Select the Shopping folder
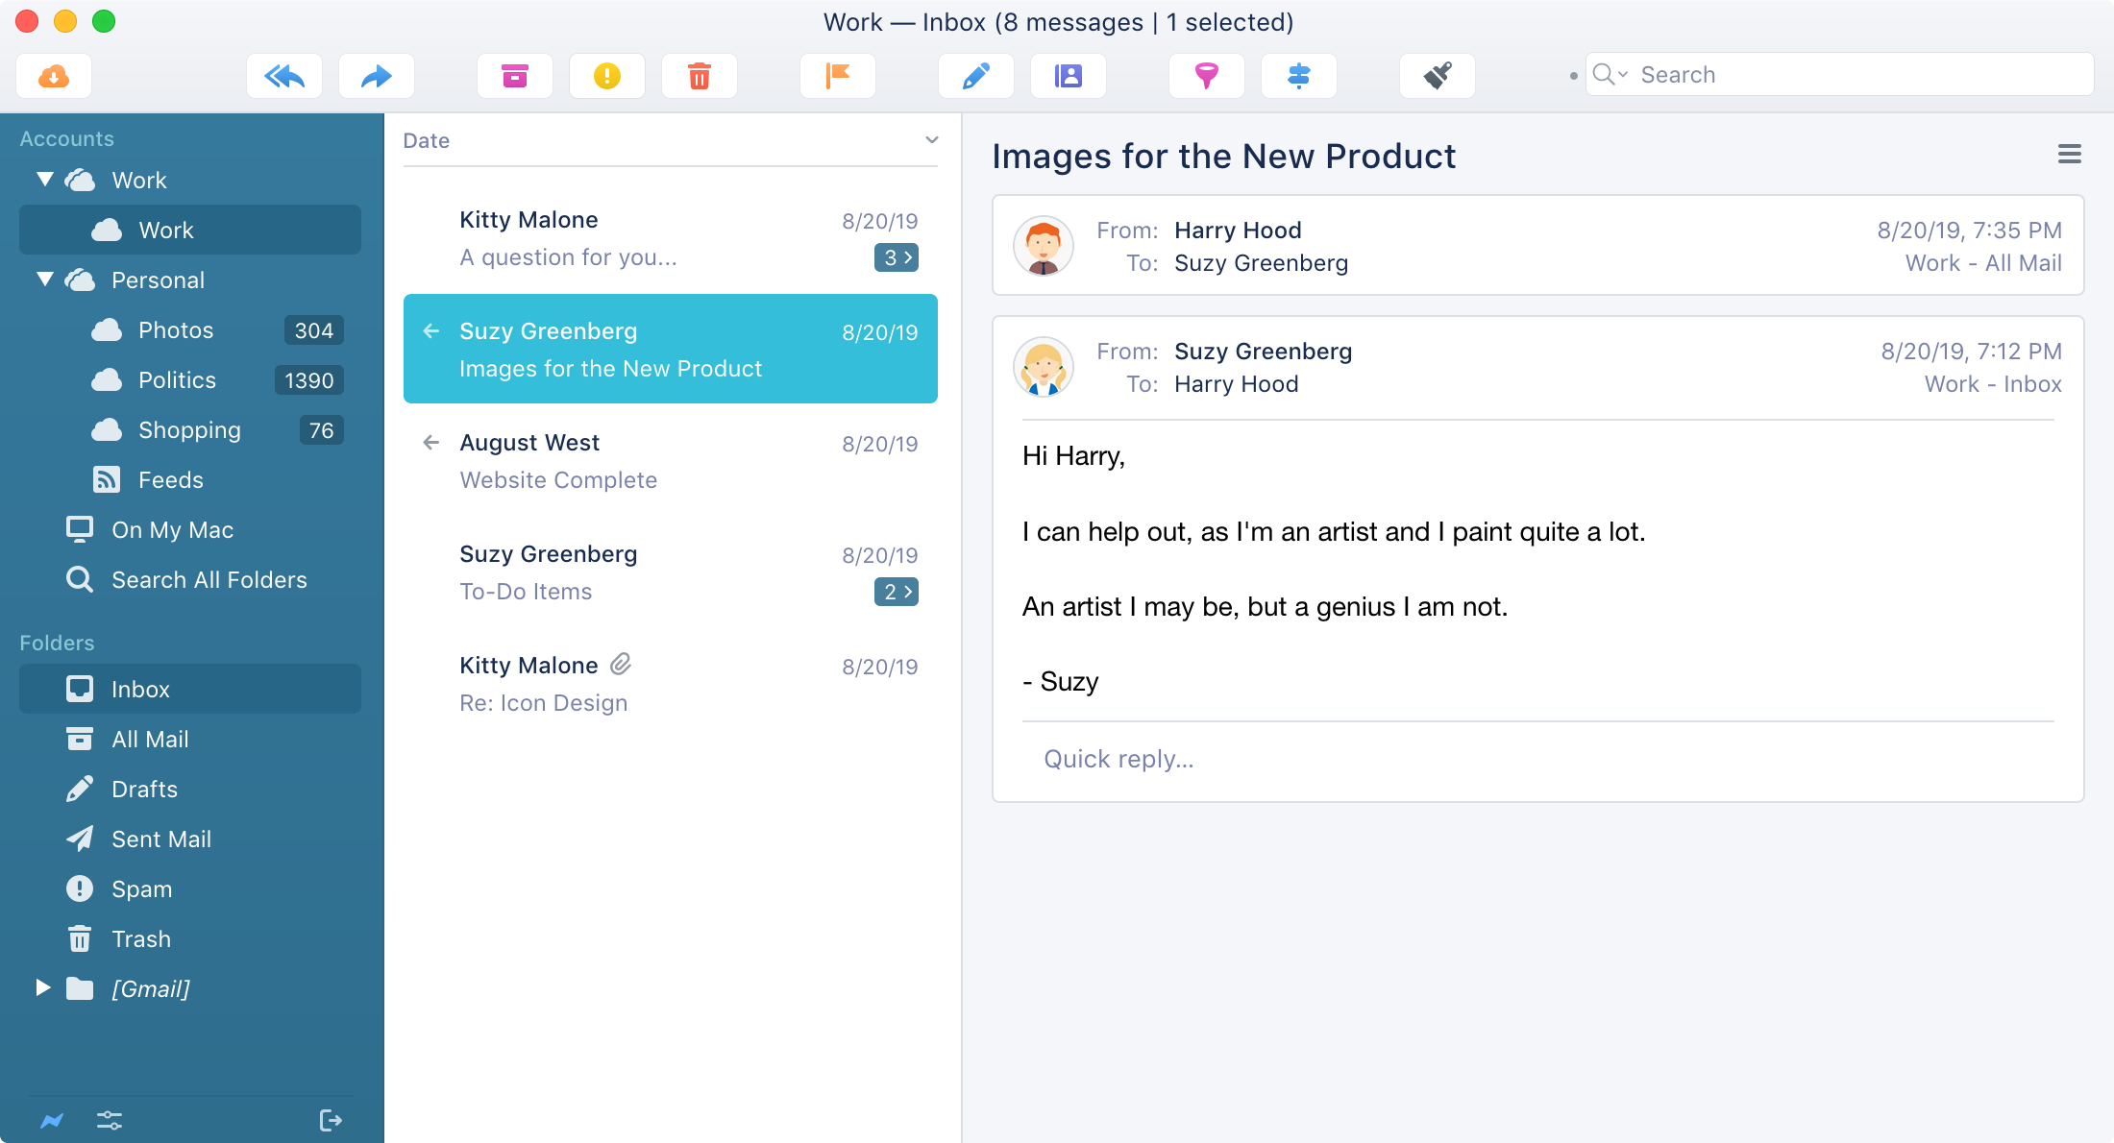The width and height of the screenshot is (2114, 1143). [188, 429]
